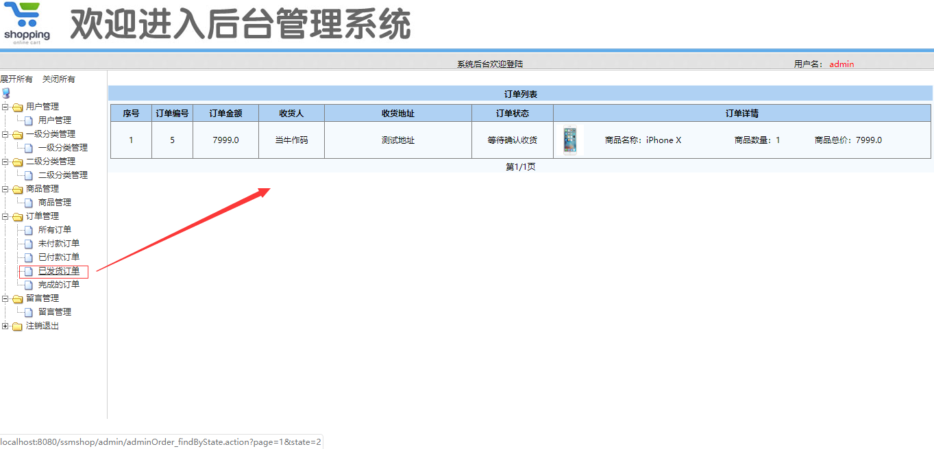Image resolution: width=934 pixels, height=449 pixels.
Task: Click the 用户管理 folder icon
Action: pyautogui.click(x=17, y=107)
